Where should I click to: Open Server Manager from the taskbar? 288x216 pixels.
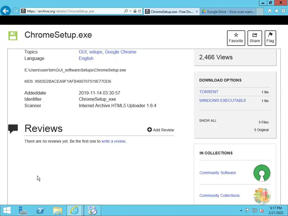click(23, 210)
